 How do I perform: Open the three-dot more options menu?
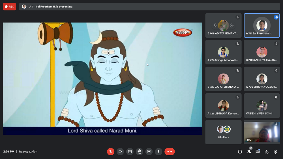[x=159, y=152]
